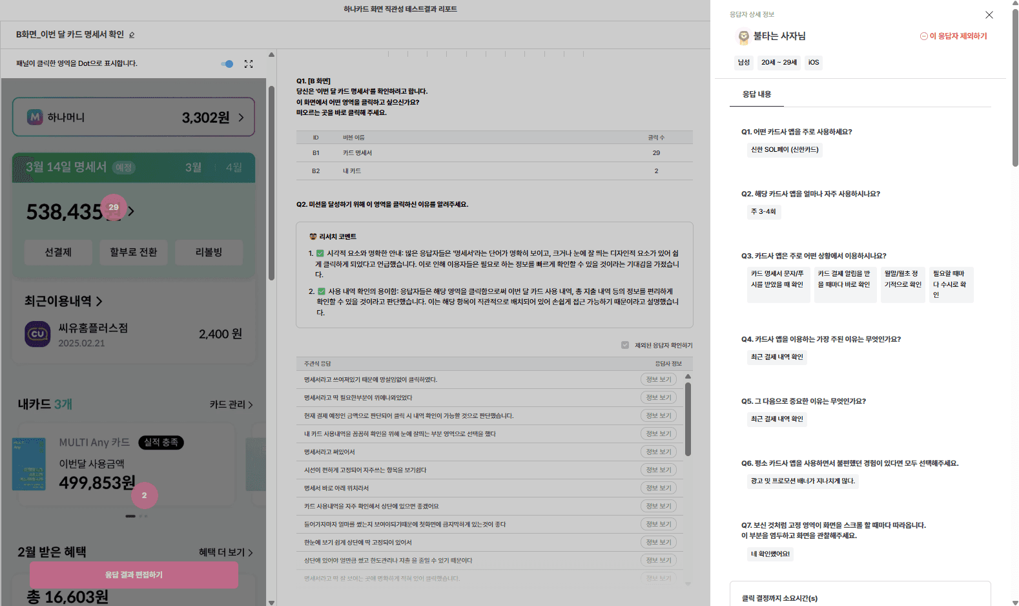The image size is (1019, 606).
Task: Click 필요할 때마다 수시로 확인 chip
Action: coord(951,284)
